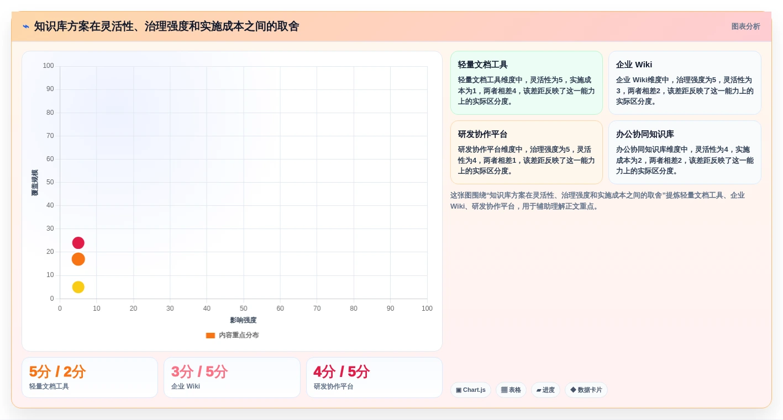Click the lightning icon beside the title
This screenshot has height=420, width=783.
pos(26,26)
